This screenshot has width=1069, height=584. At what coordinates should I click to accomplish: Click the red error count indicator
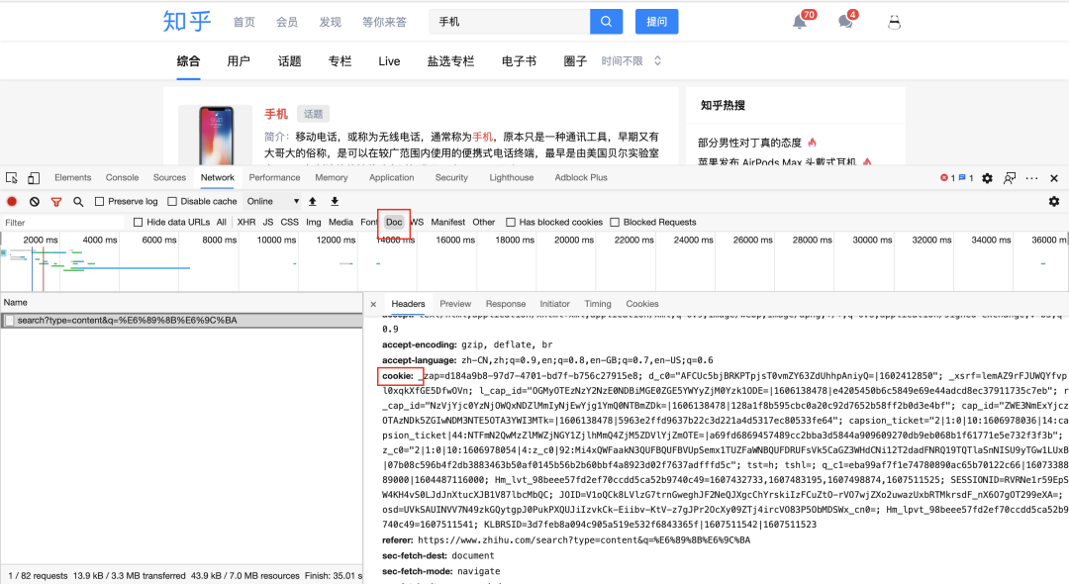947,178
